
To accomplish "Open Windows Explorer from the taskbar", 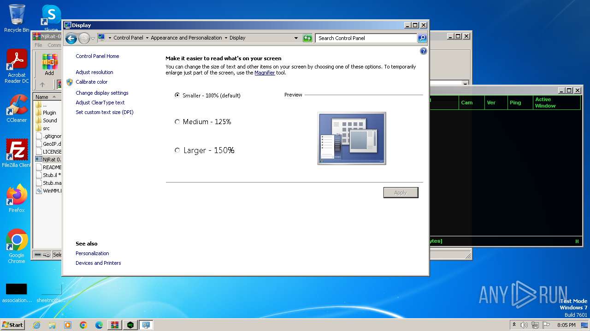I will [x=52, y=325].
